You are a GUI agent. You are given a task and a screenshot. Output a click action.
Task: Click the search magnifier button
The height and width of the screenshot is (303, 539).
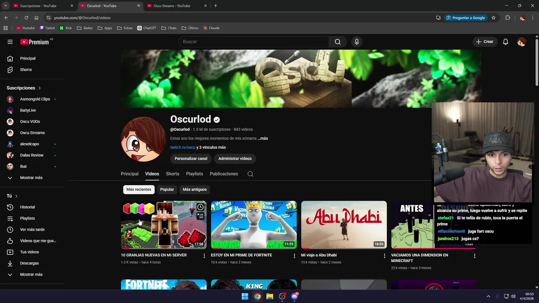click(338, 42)
